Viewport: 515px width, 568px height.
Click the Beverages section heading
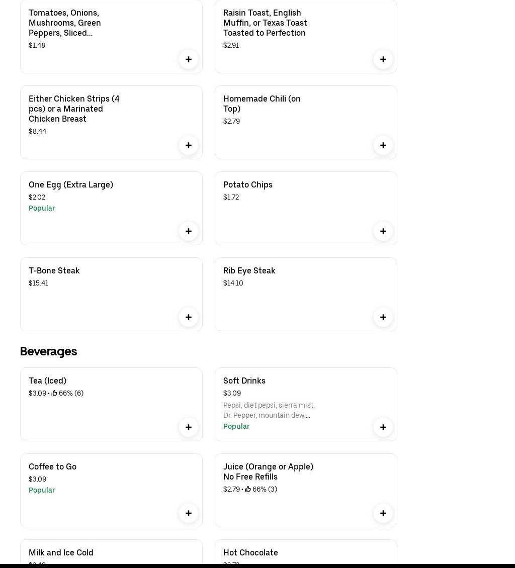[49, 351]
